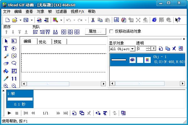Play the animation
The height and width of the screenshot is (125, 188).
point(9,113)
